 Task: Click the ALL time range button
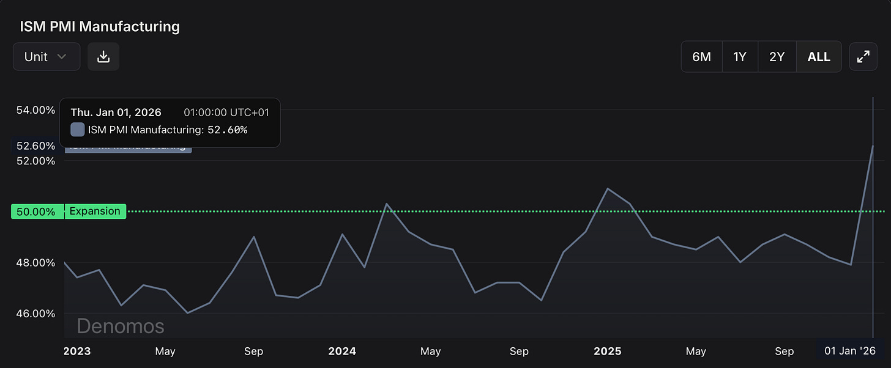click(x=818, y=56)
